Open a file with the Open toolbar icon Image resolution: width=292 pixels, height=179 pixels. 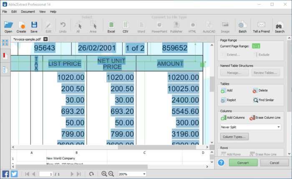pos(8,27)
